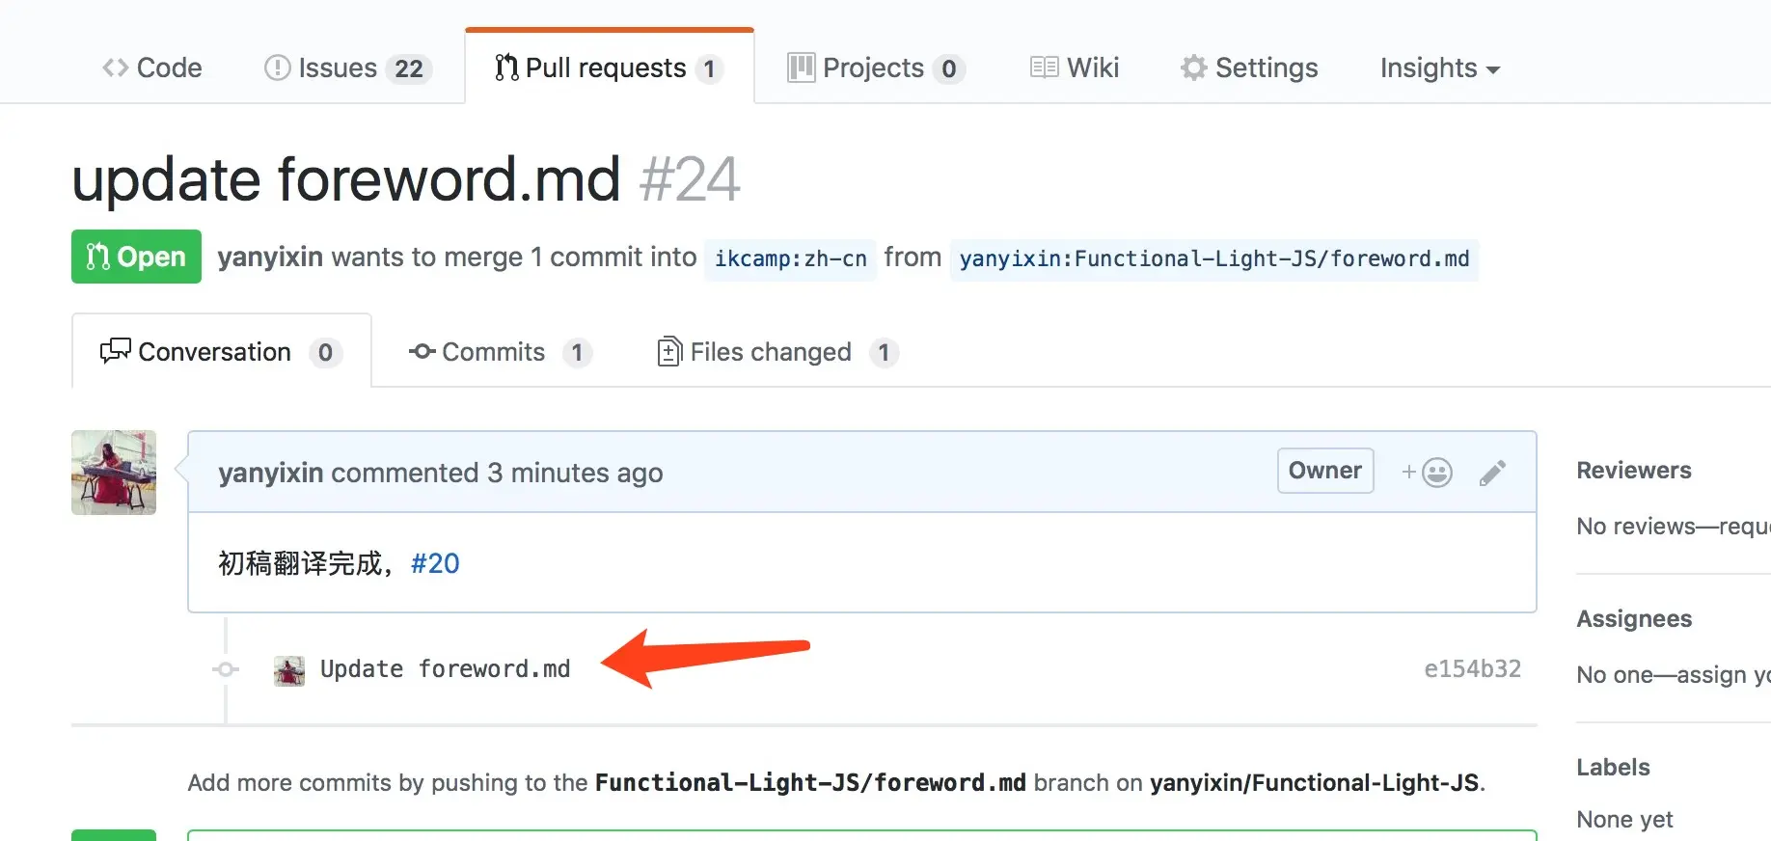Open repository Settings tab

coord(1249,68)
